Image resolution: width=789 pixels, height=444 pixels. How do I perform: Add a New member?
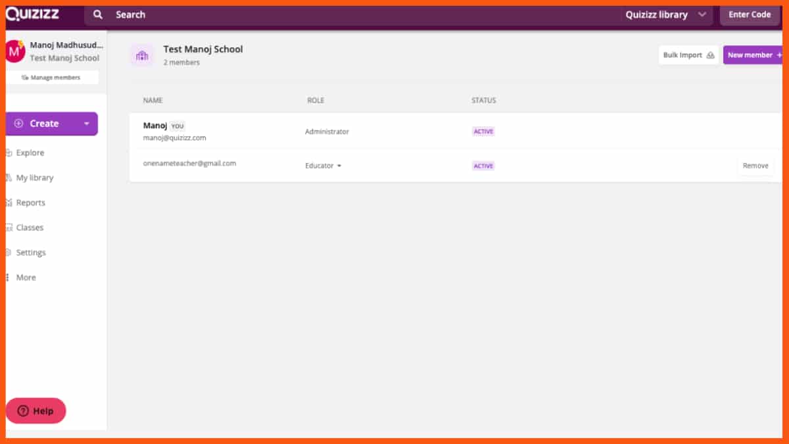tap(753, 55)
